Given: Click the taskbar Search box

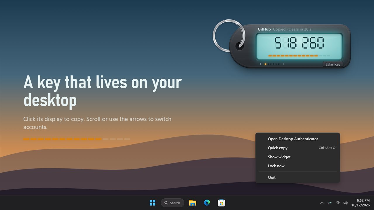Looking at the screenshot, I should [x=172, y=203].
